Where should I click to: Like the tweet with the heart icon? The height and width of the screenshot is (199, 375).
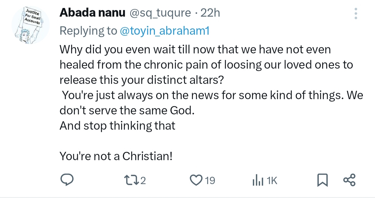tap(197, 180)
